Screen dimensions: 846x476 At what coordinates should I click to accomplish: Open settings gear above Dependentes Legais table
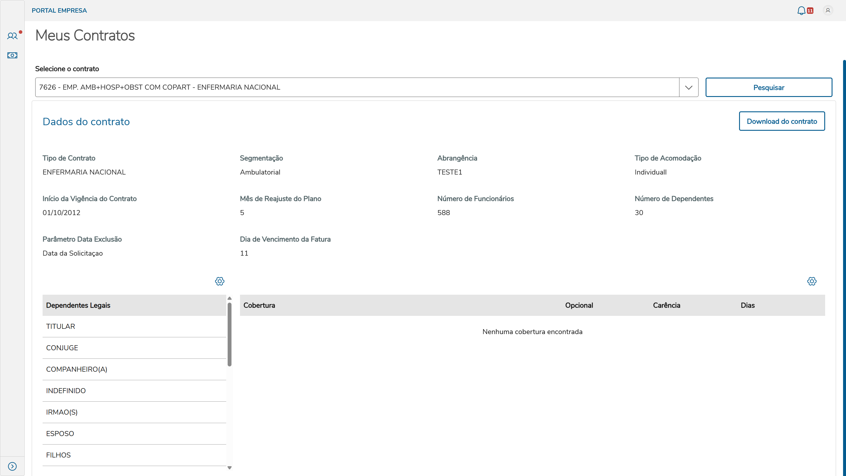click(219, 281)
